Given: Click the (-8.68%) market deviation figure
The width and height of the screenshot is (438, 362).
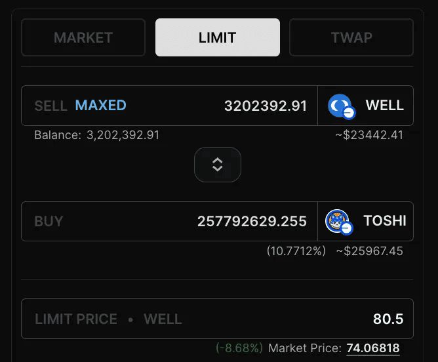Looking at the screenshot, I should click(239, 348).
